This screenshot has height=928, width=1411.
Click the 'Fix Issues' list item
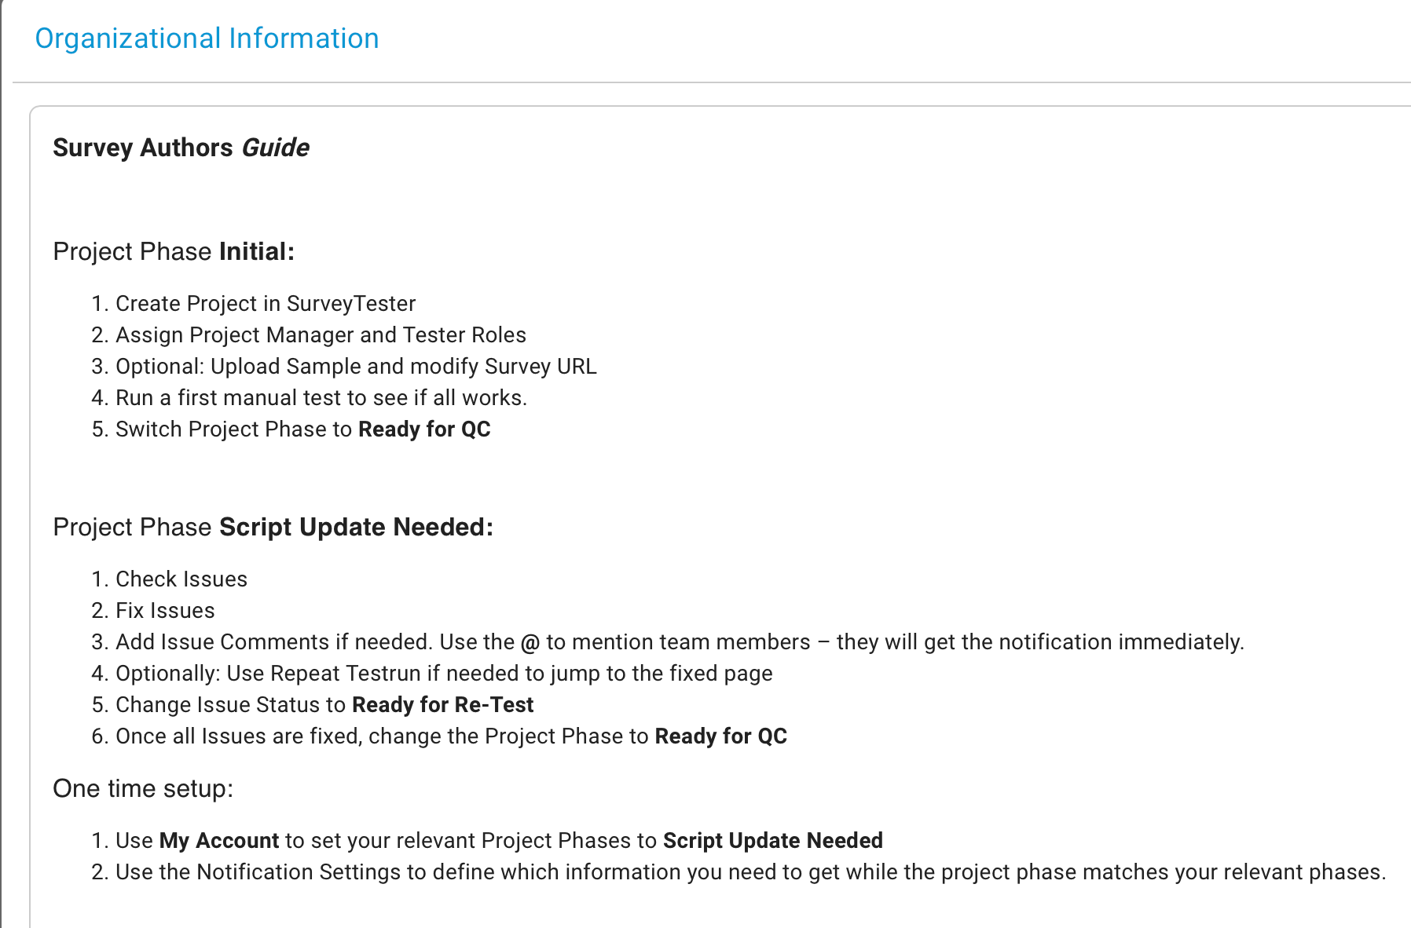(165, 611)
